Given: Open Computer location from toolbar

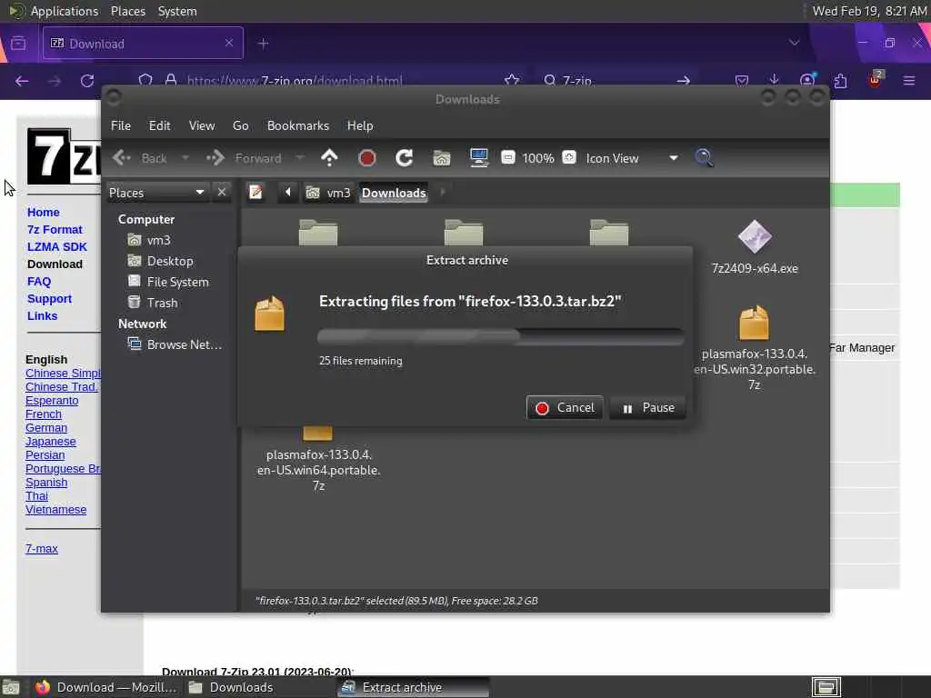Looking at the screenshot, I should tap(478, 158).
